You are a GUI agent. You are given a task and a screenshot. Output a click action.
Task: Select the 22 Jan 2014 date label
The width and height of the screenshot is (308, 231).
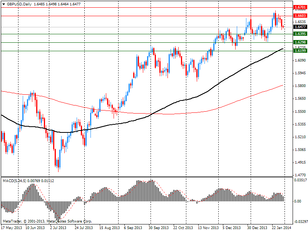[x=280, y=228]
